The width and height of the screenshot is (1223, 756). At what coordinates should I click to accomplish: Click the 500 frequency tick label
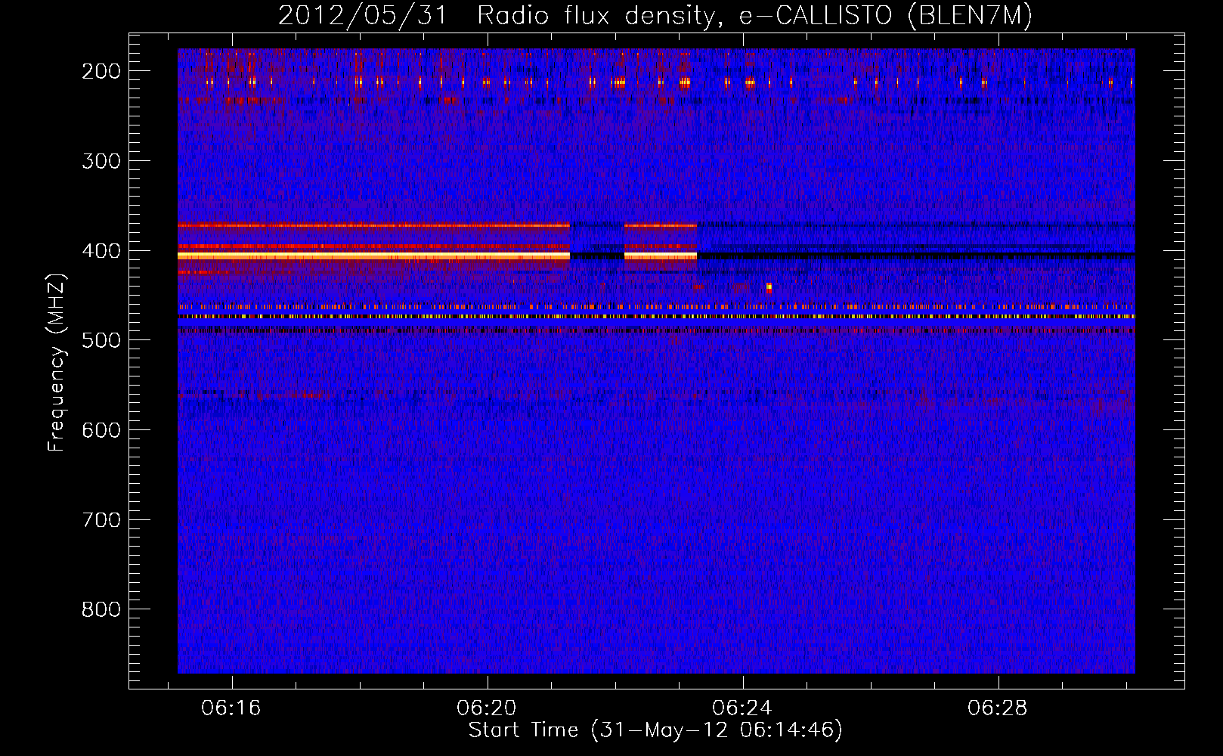pos(101,340)
